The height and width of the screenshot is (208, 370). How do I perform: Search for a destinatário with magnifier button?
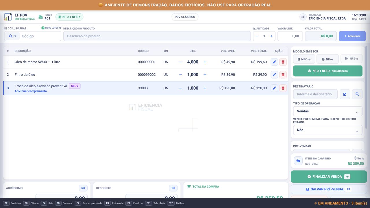point(357,94)
